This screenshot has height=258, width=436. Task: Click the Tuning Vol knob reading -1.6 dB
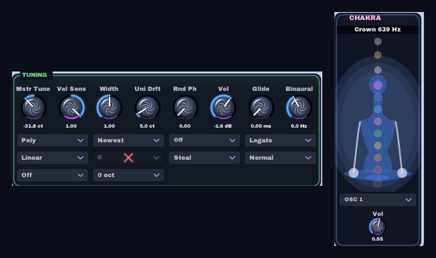click(223, 107)
